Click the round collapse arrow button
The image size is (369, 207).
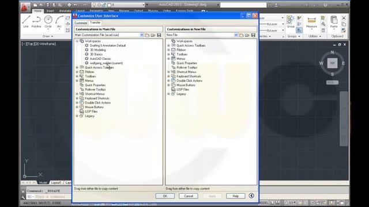[x=251, y=195]
